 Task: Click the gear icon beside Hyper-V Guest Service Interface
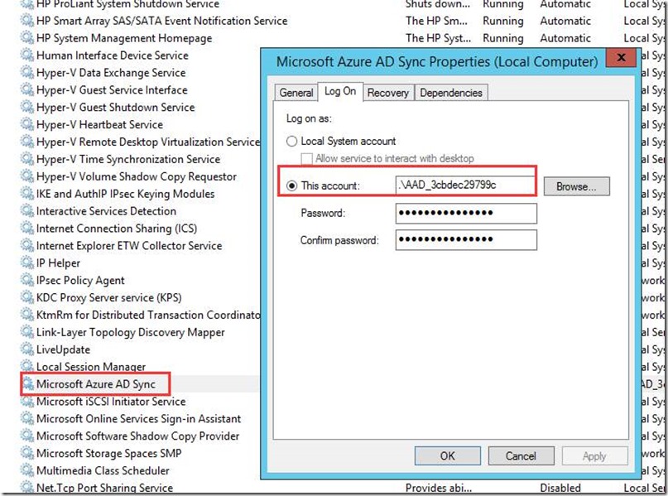point(26,90)
